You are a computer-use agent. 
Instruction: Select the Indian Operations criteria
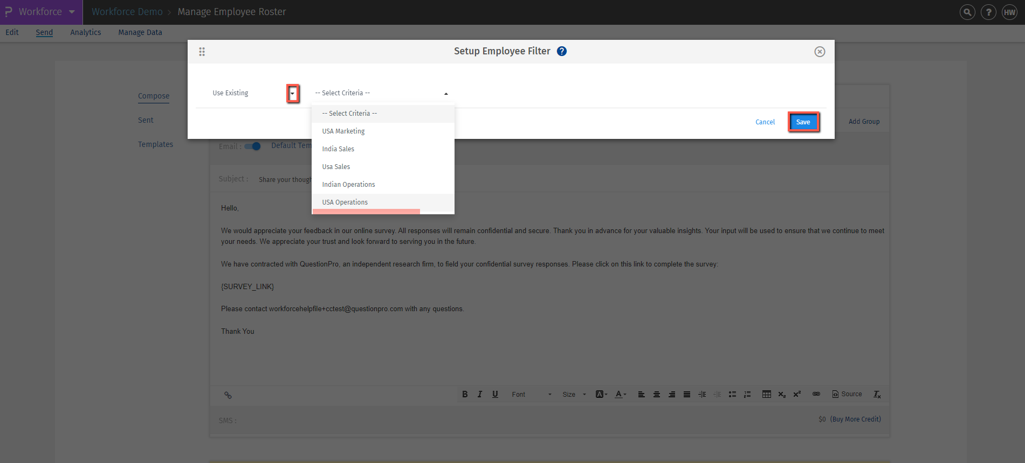[383, 185]
